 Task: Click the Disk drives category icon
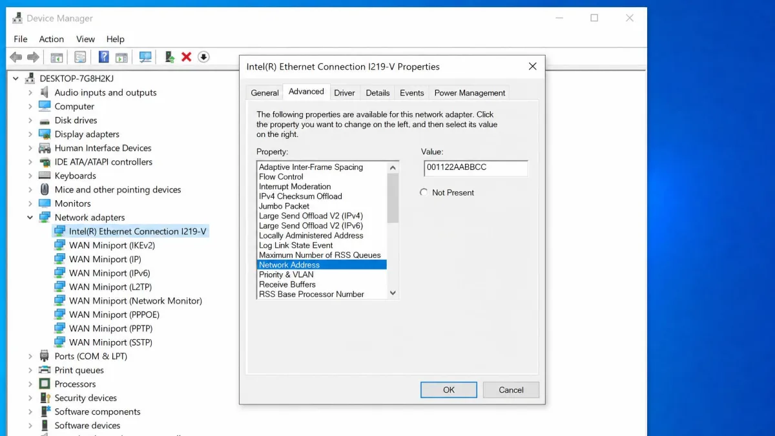tap(45, 121)
